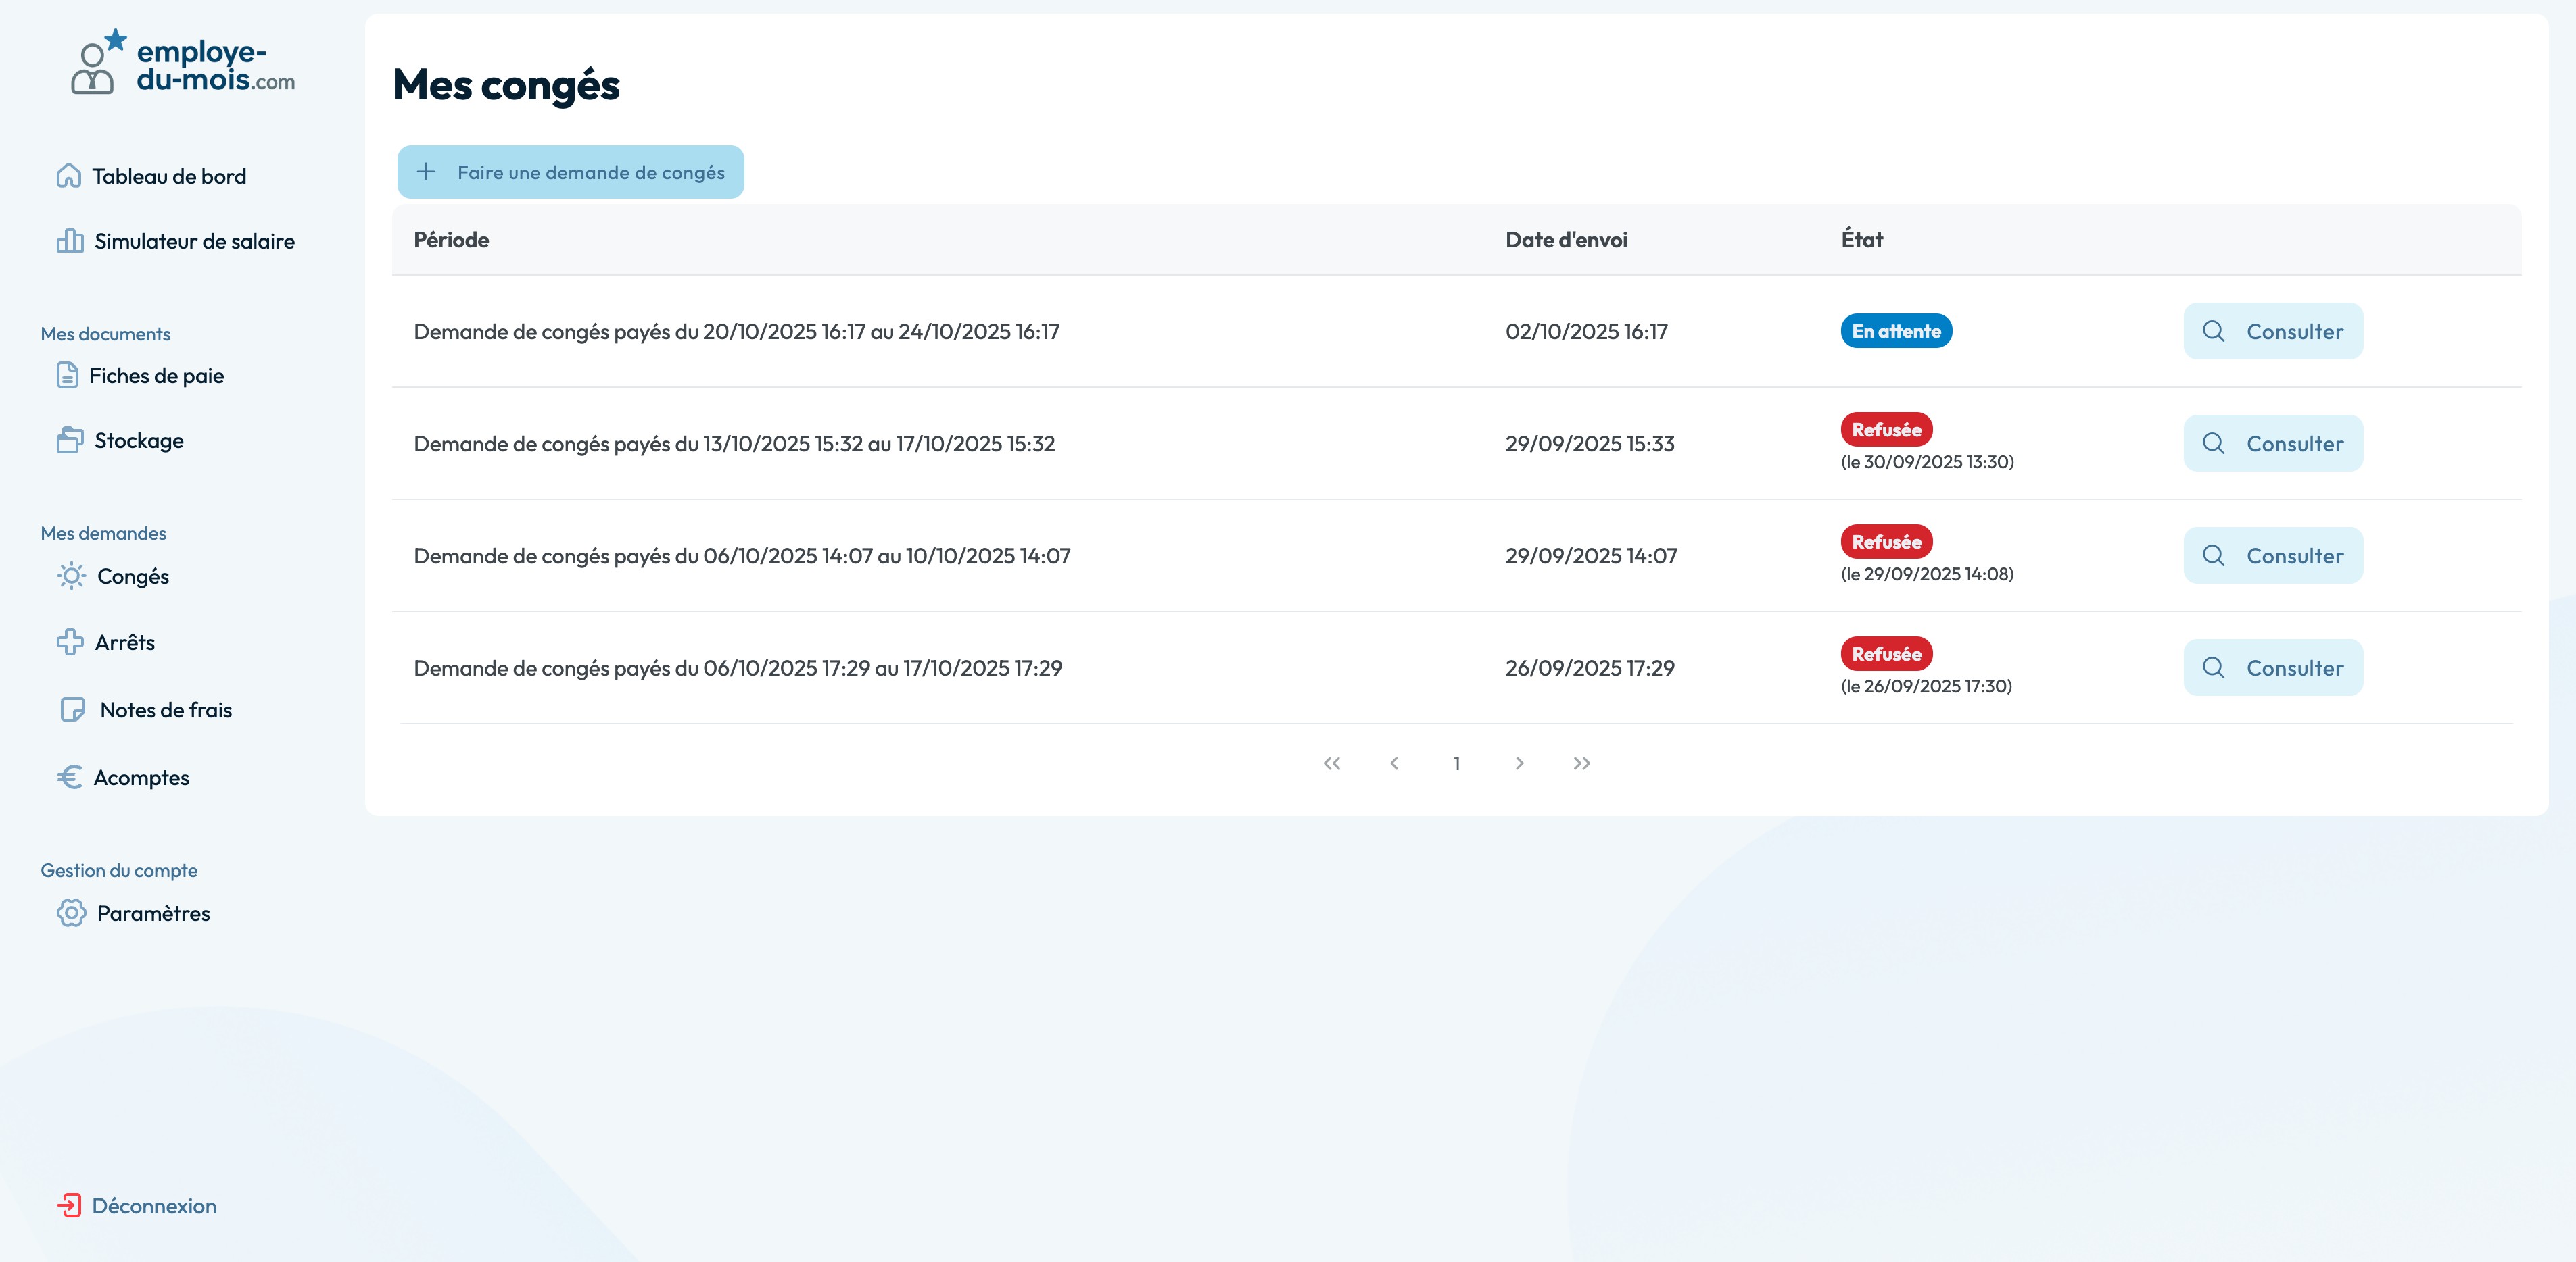Open Simulateur de salaire menu entry
Viewport: 2576px width, 1262px height.
pyautogui.click(x=194, y=241)
